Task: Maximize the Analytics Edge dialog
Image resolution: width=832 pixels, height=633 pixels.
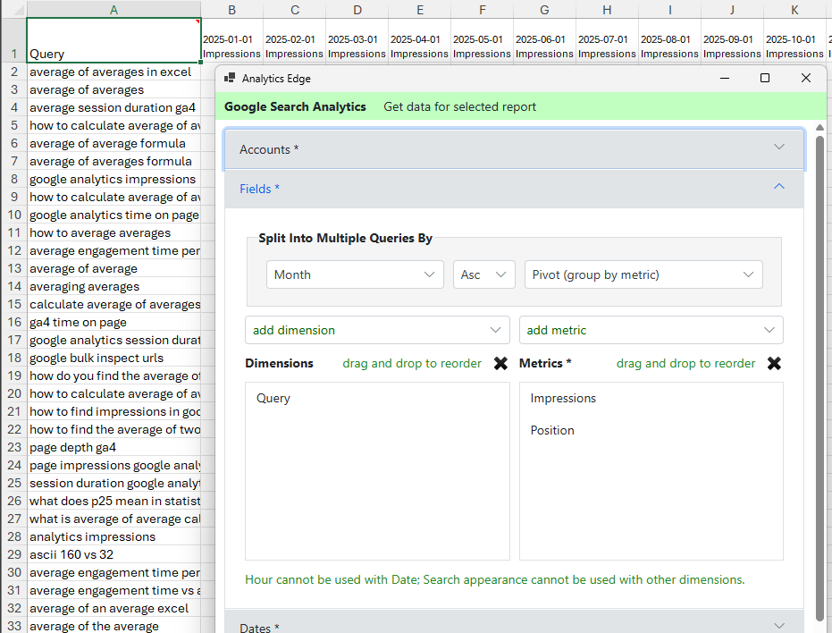Action: tap(765, 79)
